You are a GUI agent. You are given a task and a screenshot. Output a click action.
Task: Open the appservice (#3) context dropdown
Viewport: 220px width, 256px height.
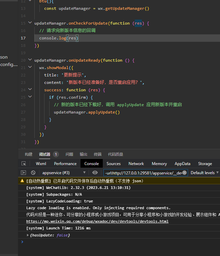pos(64,173)
